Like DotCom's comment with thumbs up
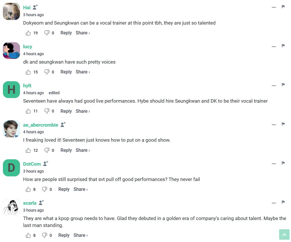Screen dimensions: 291x242 click(28, 189)
